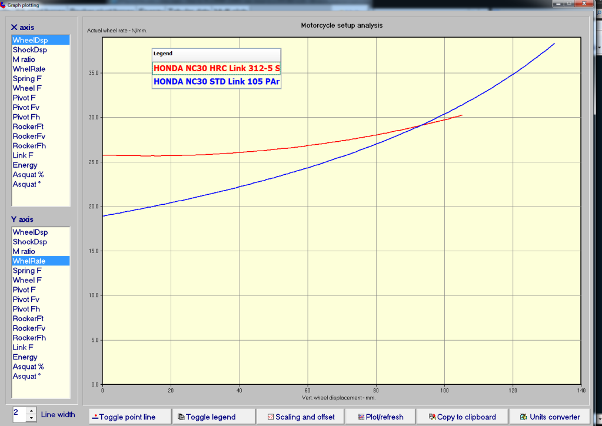Viewport: 602px width, 426px height.
Task: Open Scaling and offset settings
Action: 301,417
